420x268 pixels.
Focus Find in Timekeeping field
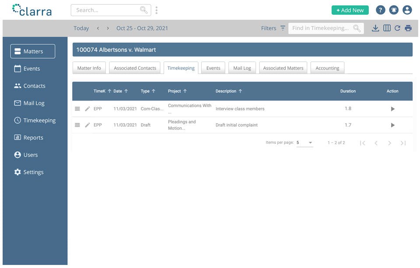pyautogui.click(x=326, y=28)
